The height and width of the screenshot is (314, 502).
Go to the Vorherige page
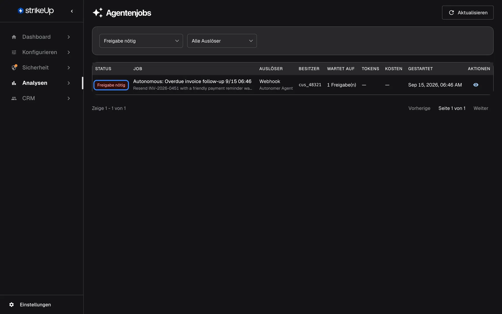coord(419,108)
